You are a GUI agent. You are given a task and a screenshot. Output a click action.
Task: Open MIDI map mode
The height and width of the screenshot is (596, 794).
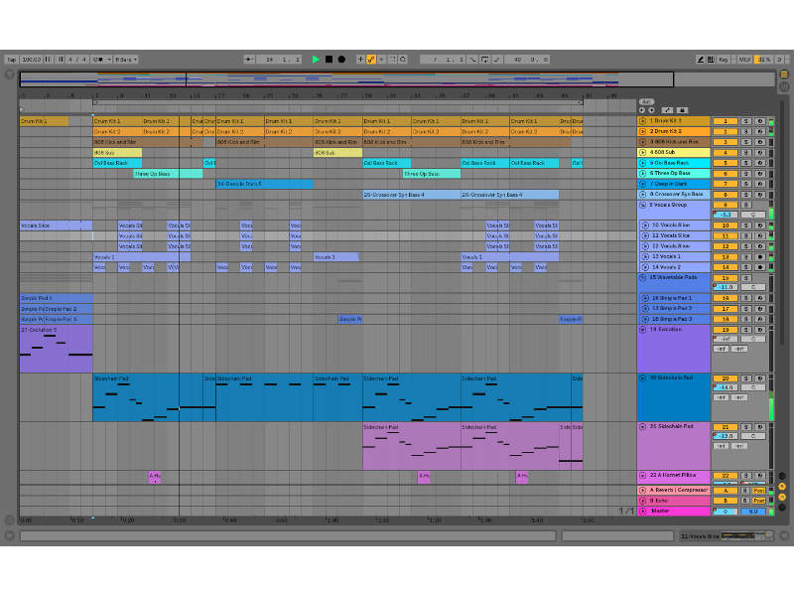(x=744, y=60)
